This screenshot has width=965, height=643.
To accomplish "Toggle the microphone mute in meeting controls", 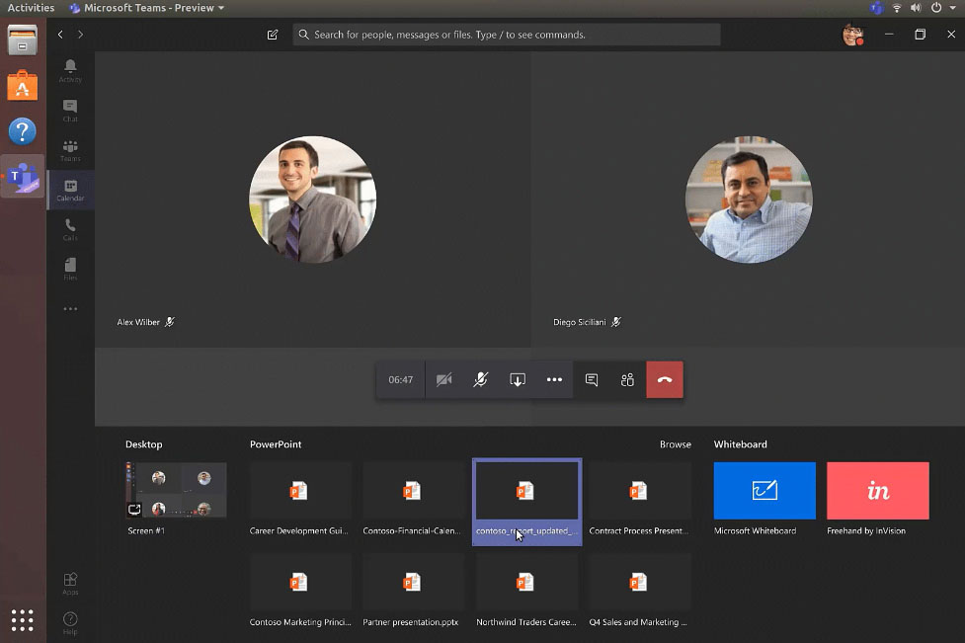I will (481, 379).
